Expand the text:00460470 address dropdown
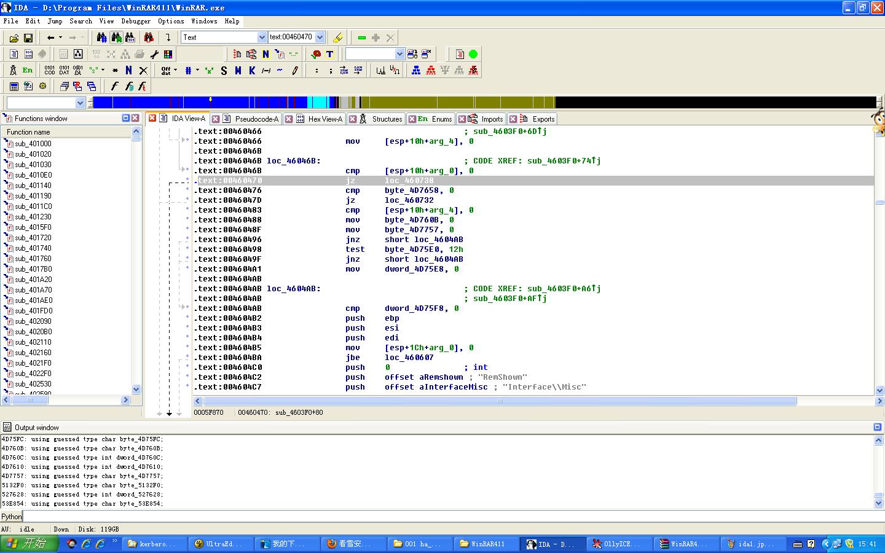The image size is (885, 553). [x=320, y=37]
